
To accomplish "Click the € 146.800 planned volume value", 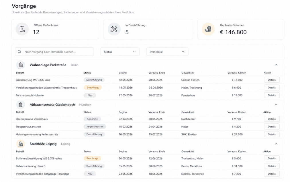I will tap(233, 32).
